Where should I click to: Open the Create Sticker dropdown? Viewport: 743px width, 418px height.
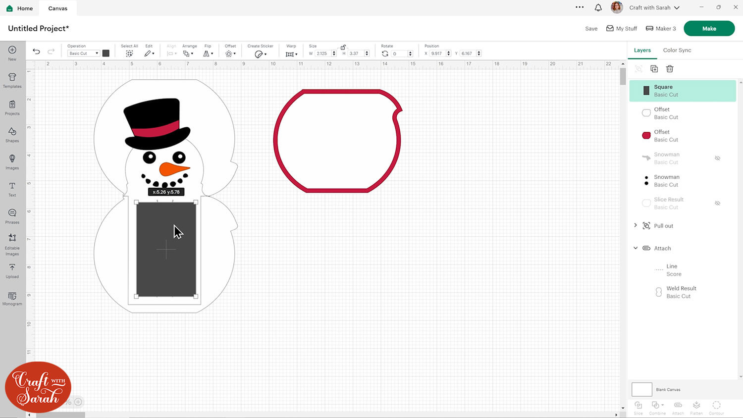click(x=261, y=54)
